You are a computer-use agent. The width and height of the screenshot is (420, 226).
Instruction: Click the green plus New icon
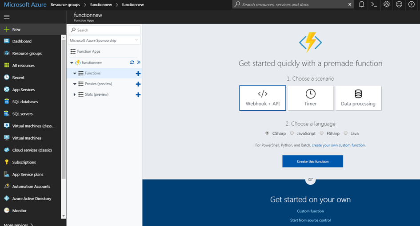[7, 29]
